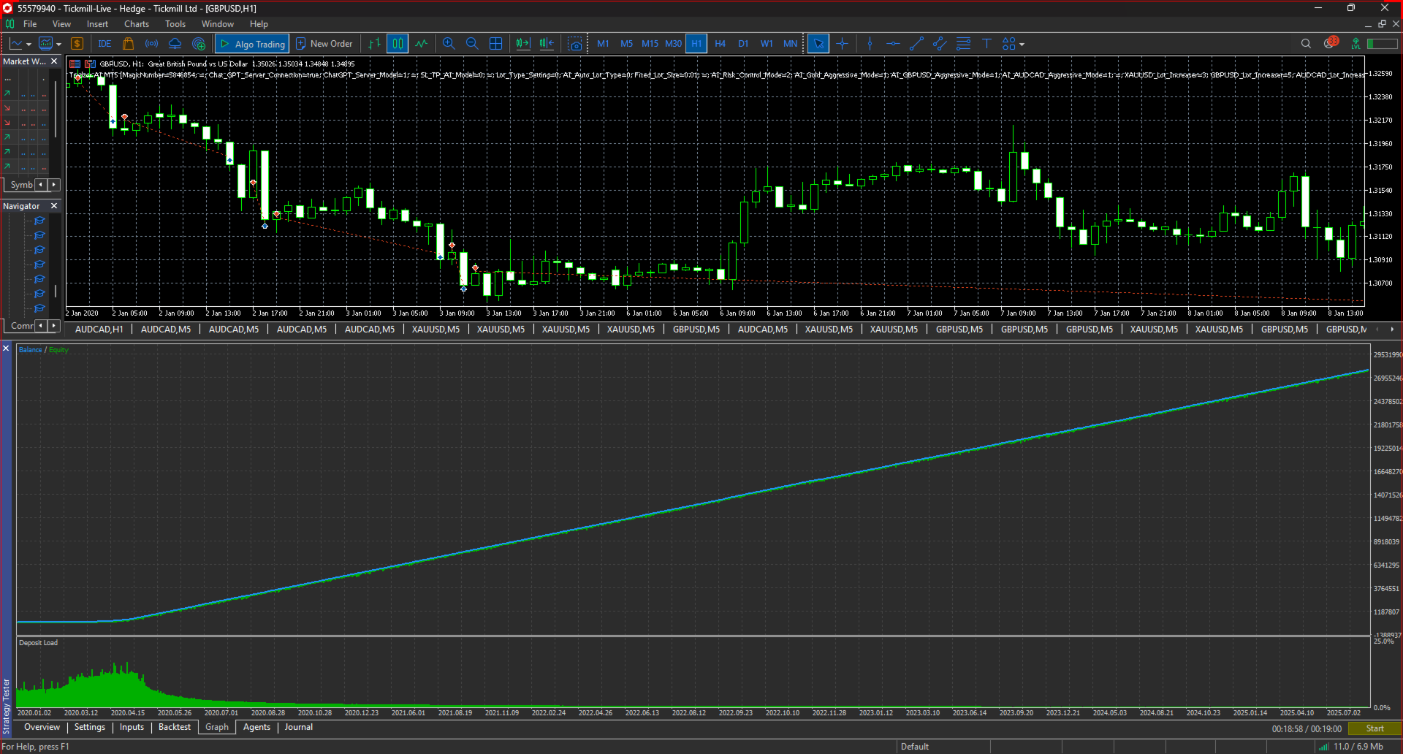Switch timeframe to MN
Viewport: 1403px width, 754px height.
[x=790, y=44]
